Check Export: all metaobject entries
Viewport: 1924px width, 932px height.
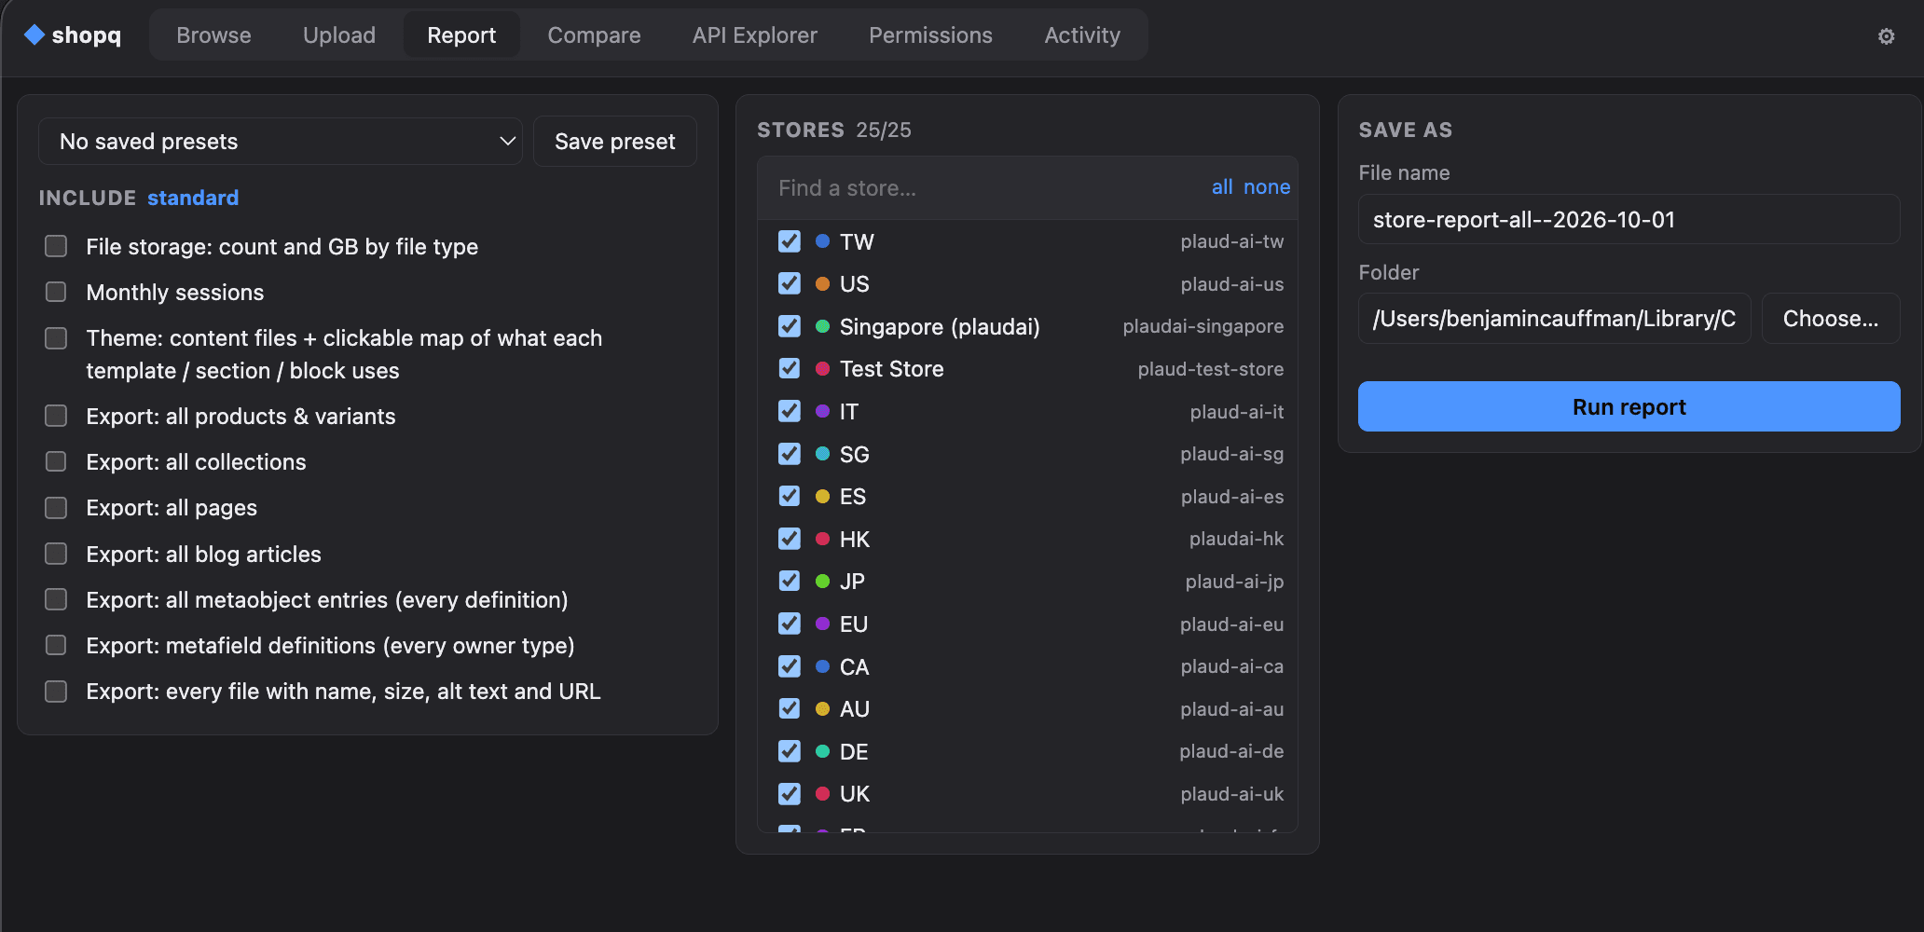pos(56,599)
